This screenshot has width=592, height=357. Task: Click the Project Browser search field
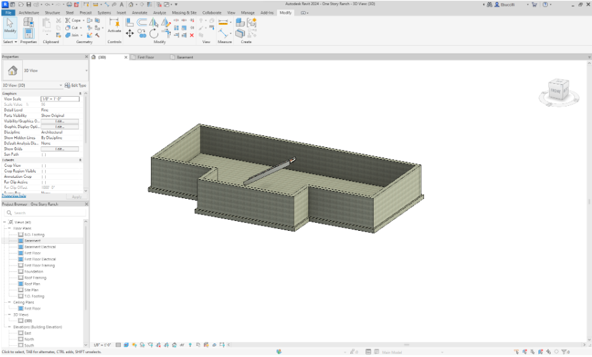click(46, 212)
